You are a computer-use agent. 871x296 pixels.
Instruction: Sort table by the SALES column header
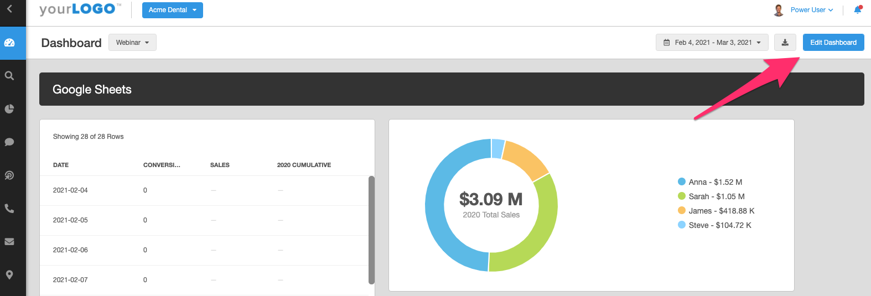tap(220, 165)
